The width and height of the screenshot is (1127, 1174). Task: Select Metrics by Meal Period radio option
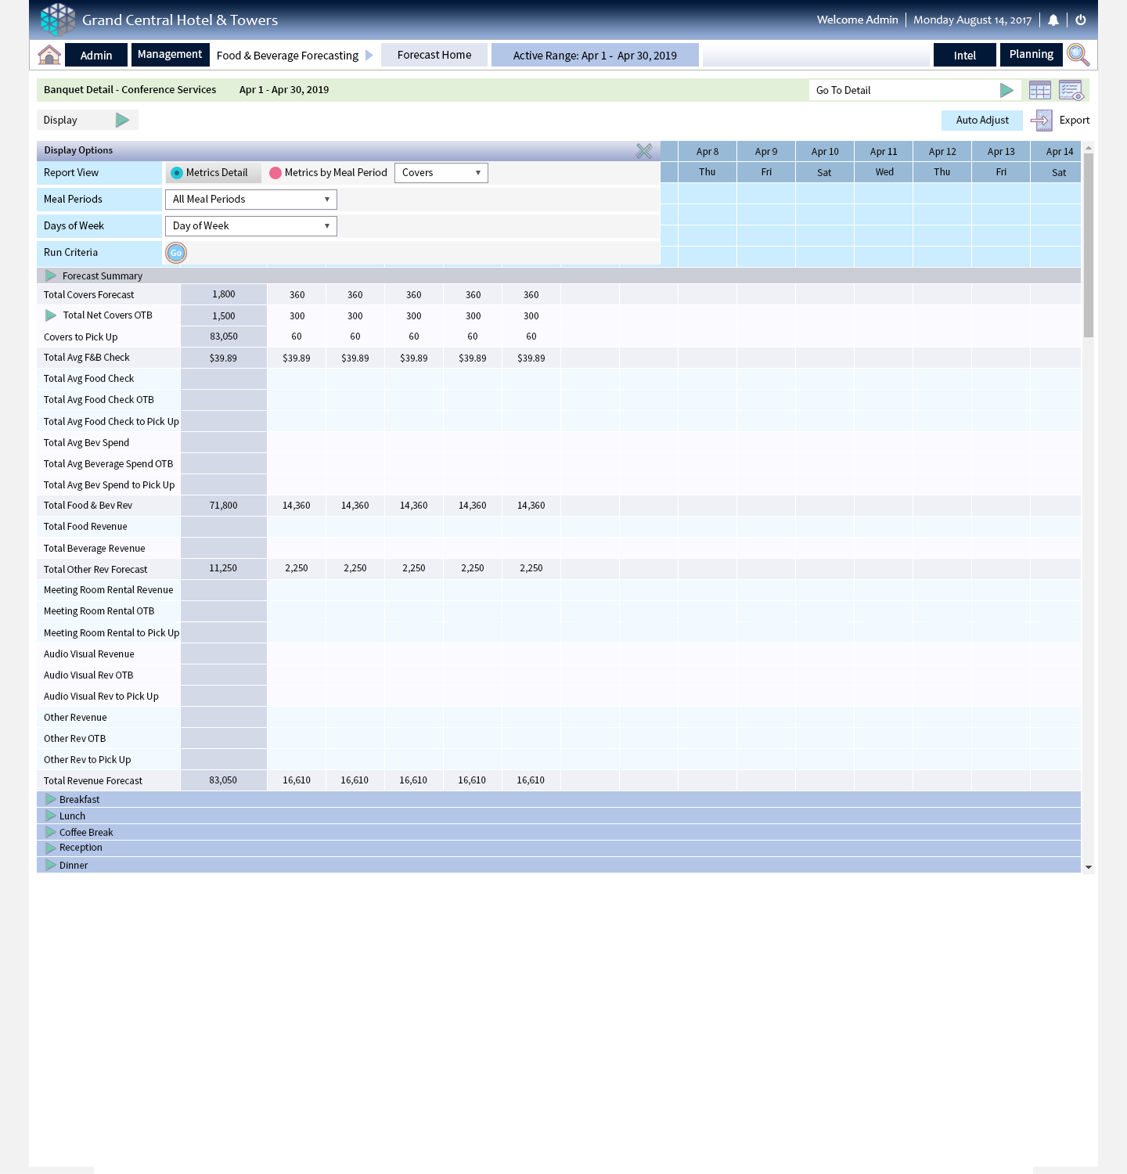275,173
